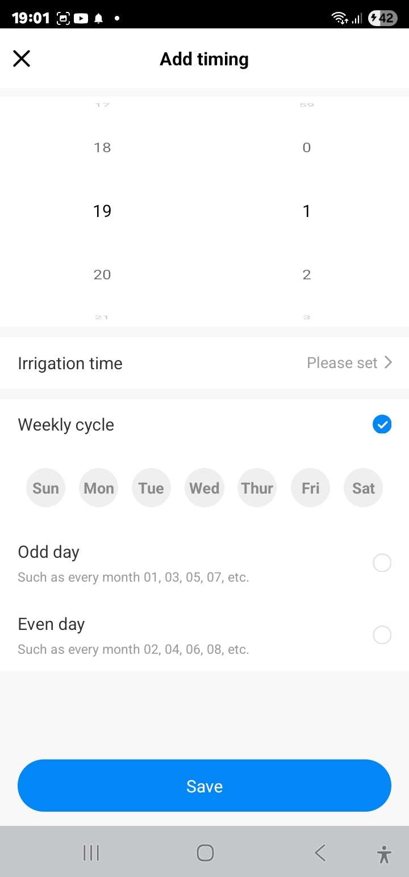Image resolution: width=409 pixels, height=877 pixels.
Task: Tap the YouTube notification icon
Action: (81, 18)
